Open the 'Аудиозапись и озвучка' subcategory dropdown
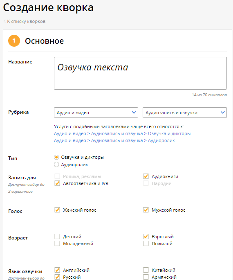The height and width of the screenshot is (280, 233). click(185, 113)
